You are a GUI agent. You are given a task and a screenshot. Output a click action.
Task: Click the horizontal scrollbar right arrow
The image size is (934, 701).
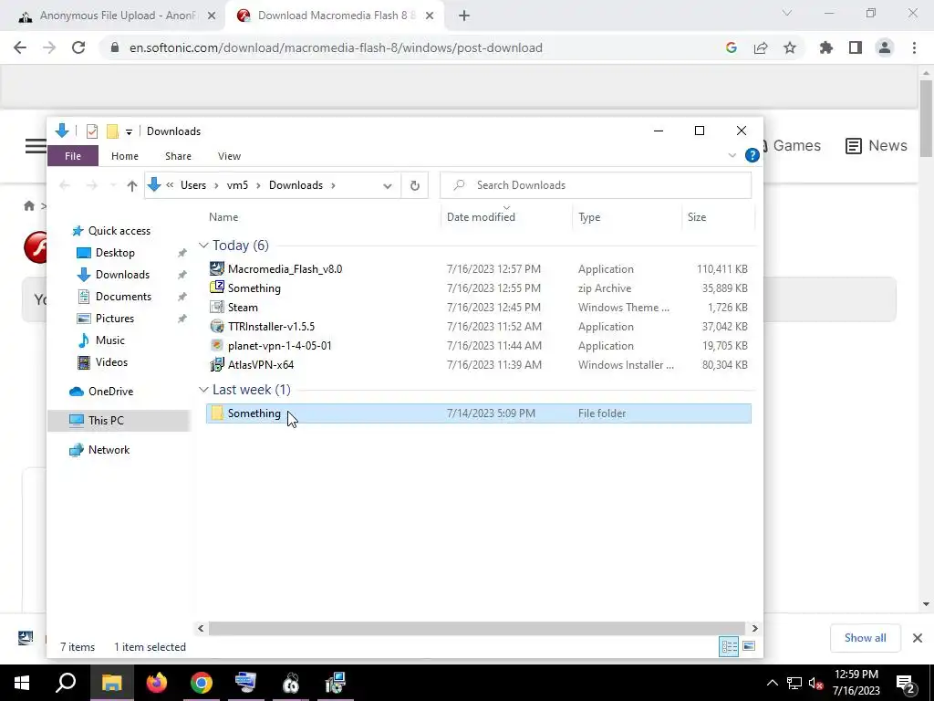[754, 628]
